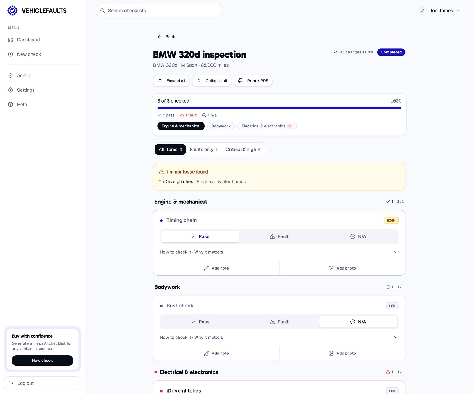The image size is (473, 394).
Task: Set Timing chain to N/A
Action: point(358,236)
